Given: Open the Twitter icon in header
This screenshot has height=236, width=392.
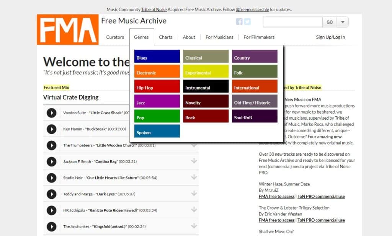Looking at the screenshot, I should [x=247, y=22].
